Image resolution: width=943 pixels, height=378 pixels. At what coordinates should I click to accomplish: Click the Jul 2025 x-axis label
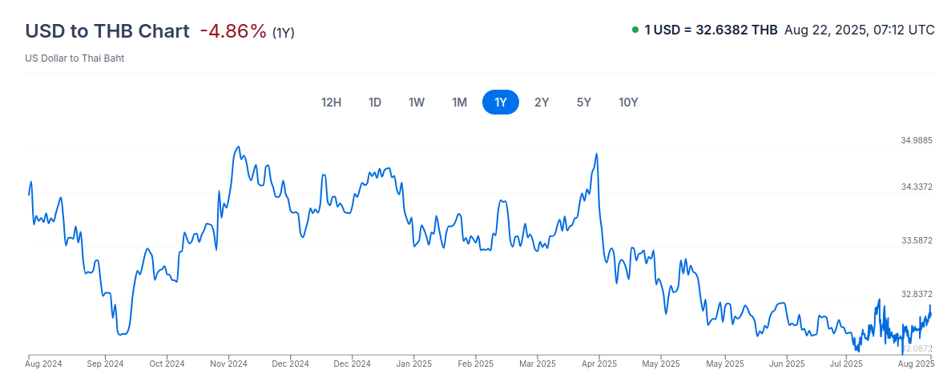pos(845,364)
